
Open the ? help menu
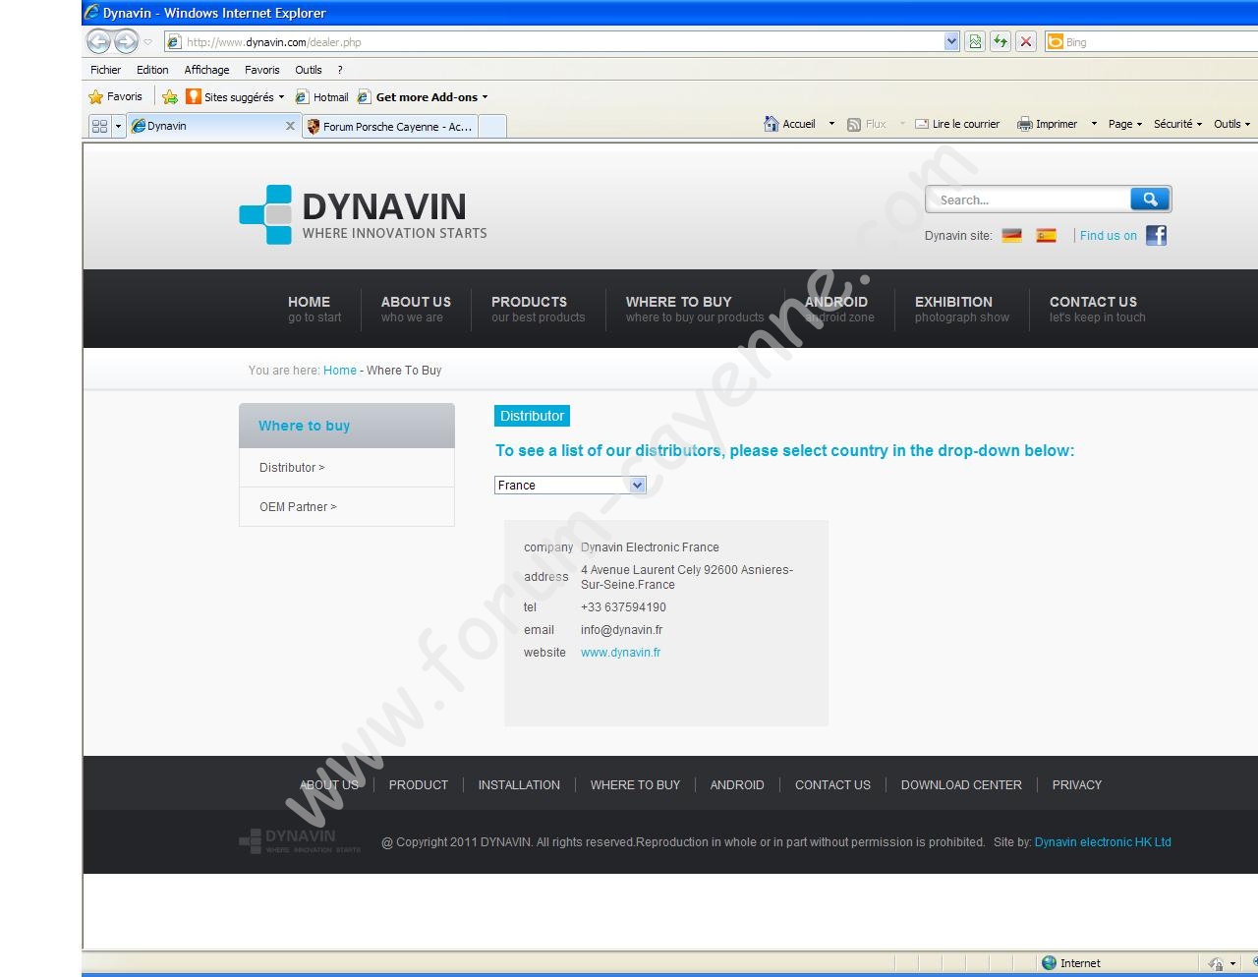point(340,70)
